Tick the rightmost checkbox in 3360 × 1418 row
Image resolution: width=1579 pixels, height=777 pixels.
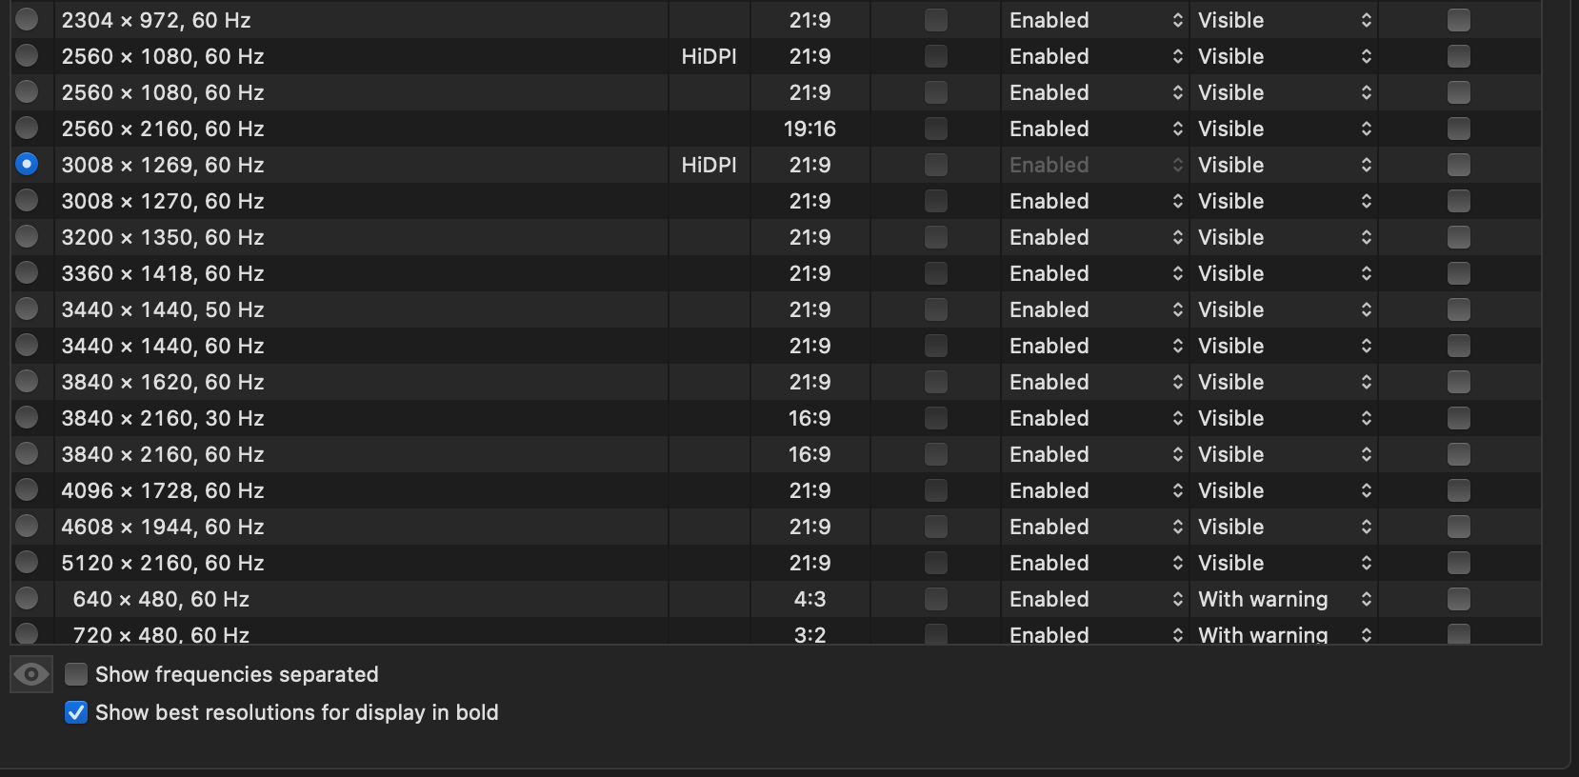(x=1458, y=273)
